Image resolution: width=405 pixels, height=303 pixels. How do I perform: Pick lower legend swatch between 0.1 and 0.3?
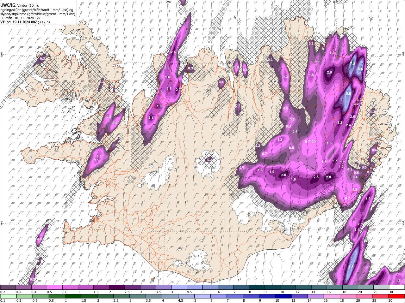click(8, 296)
